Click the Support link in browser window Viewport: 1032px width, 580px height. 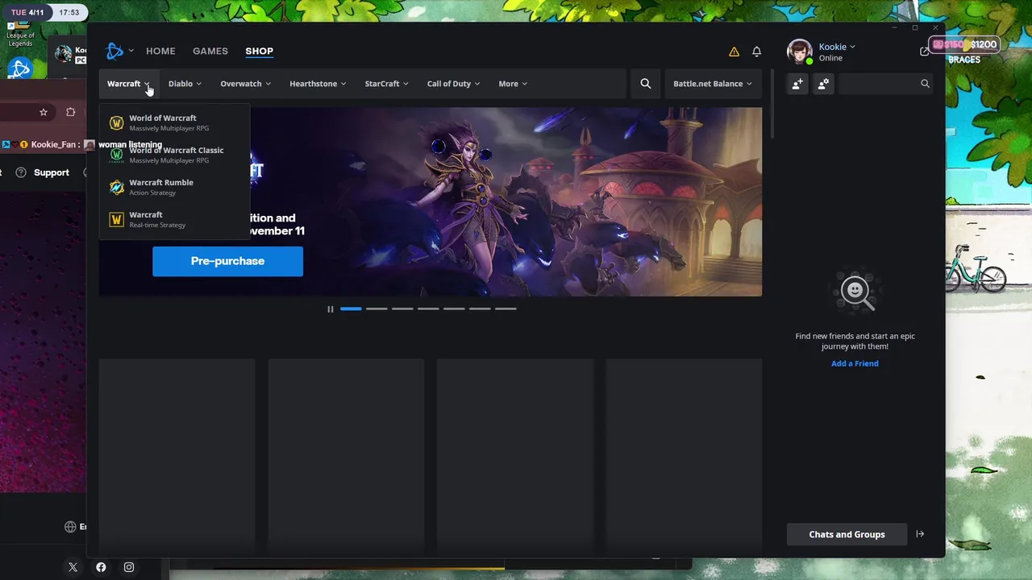pyautogui.click(x=52, y=172)
